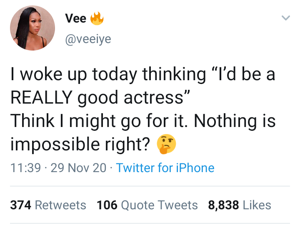Click the 29 Nov 20 date
The width and height of the screenshot is (300, 226).
pos(78,168)
